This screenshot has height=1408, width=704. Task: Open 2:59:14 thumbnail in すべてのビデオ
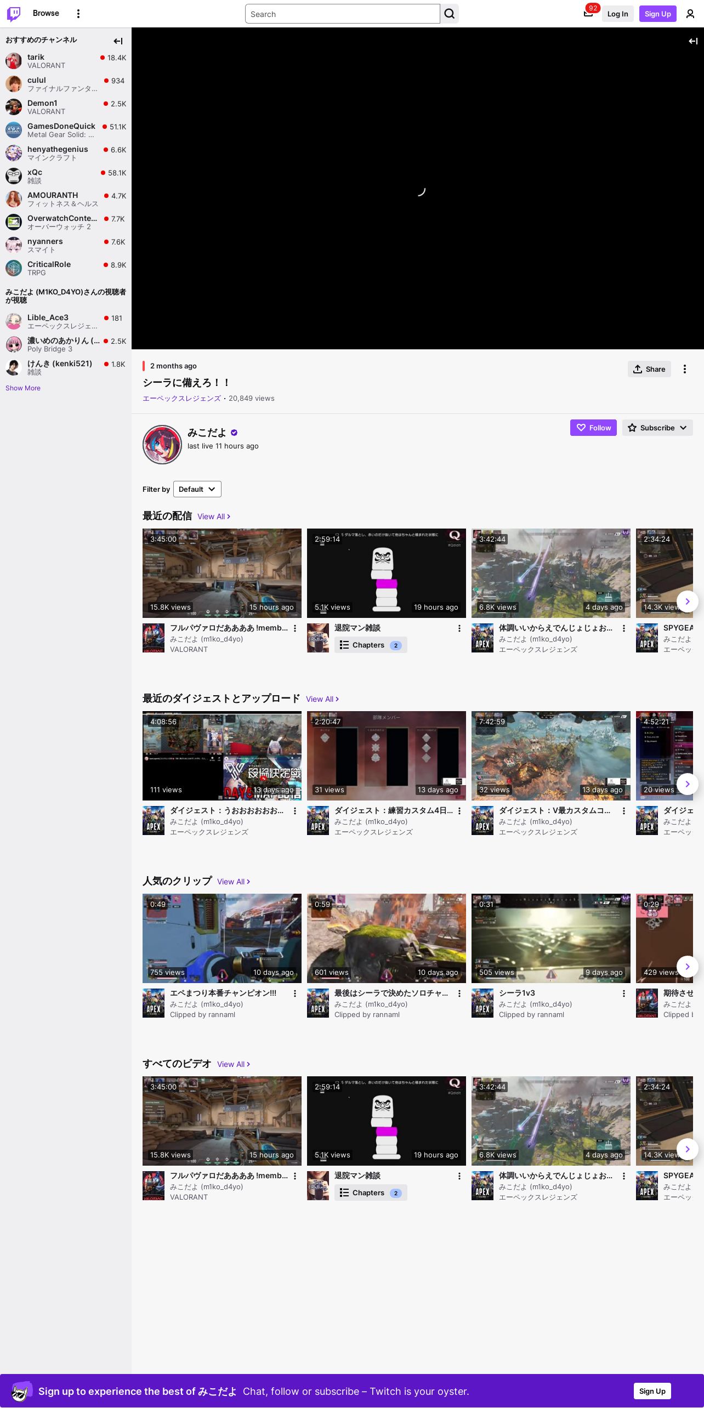pos(387,1121)
